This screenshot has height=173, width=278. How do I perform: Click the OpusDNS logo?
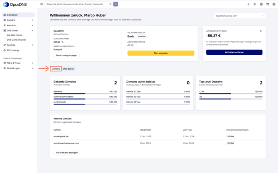15,5
